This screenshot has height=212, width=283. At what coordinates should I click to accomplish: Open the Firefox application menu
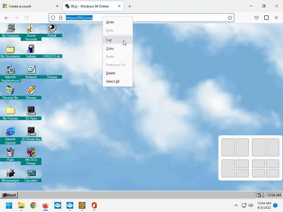coord(276,18)
